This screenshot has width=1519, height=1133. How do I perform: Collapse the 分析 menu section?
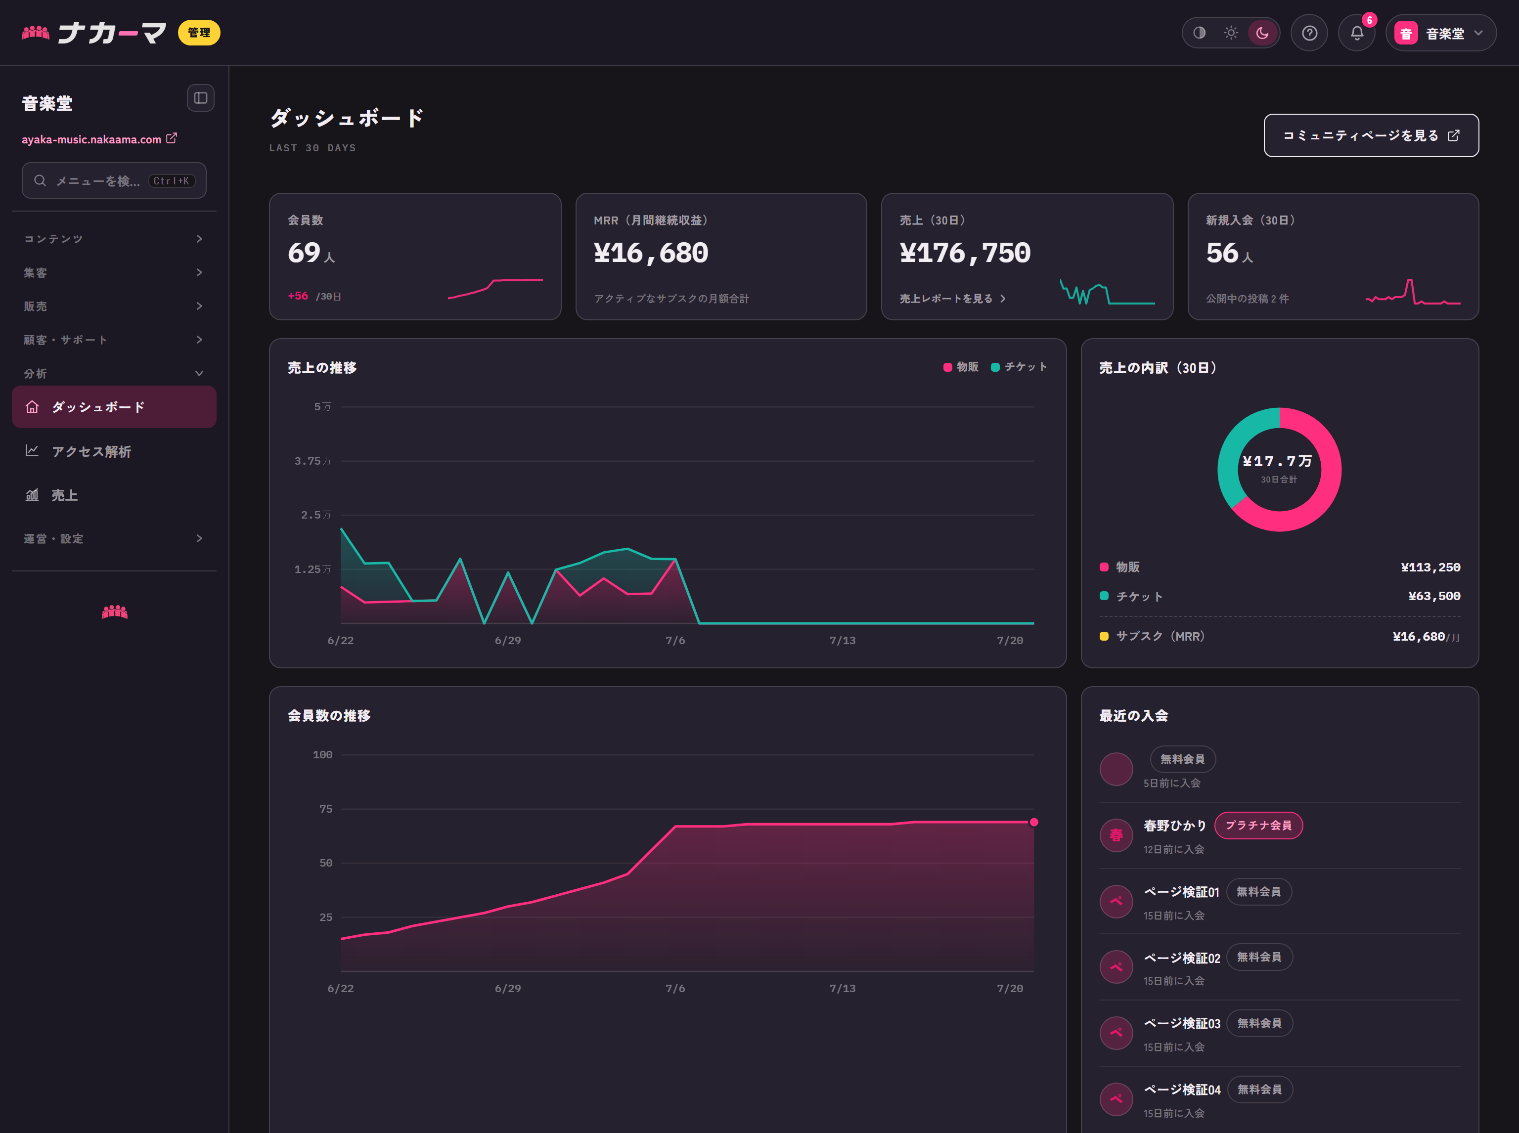coord(114,373)
